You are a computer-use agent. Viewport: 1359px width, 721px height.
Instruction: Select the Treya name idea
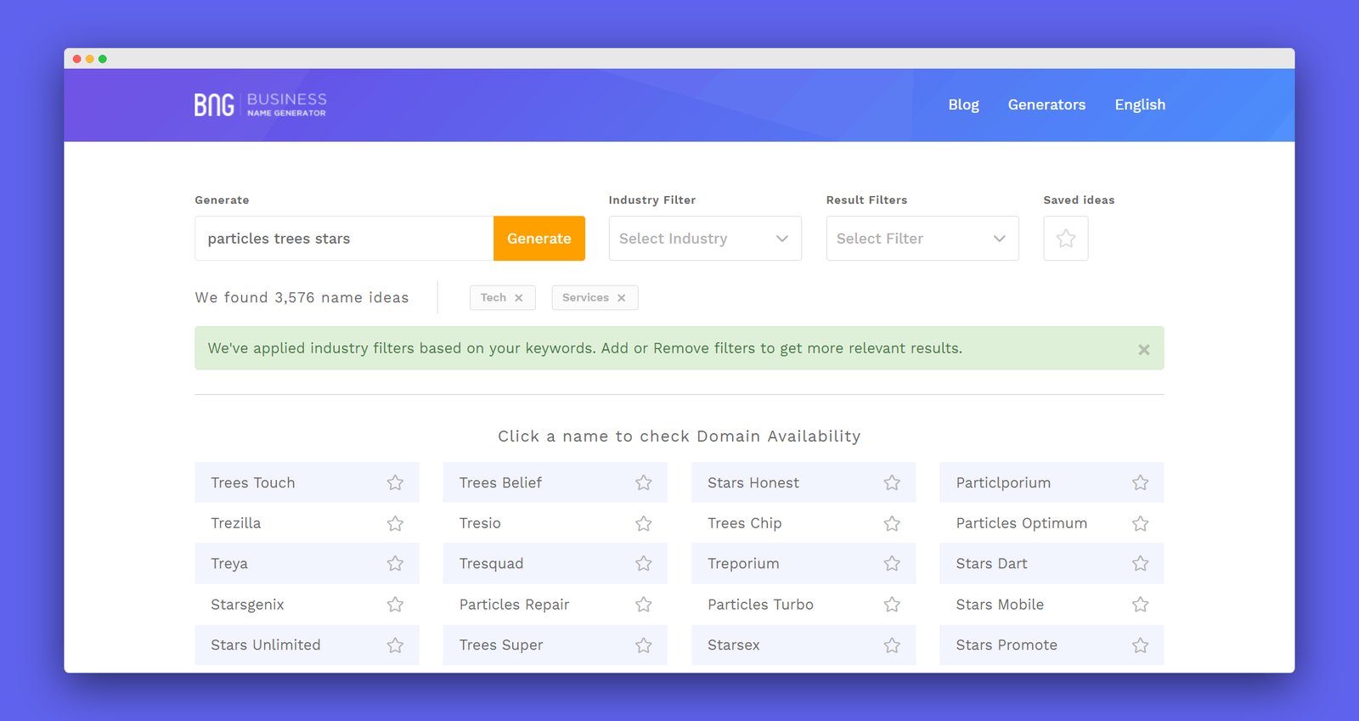tap(229, 563)
